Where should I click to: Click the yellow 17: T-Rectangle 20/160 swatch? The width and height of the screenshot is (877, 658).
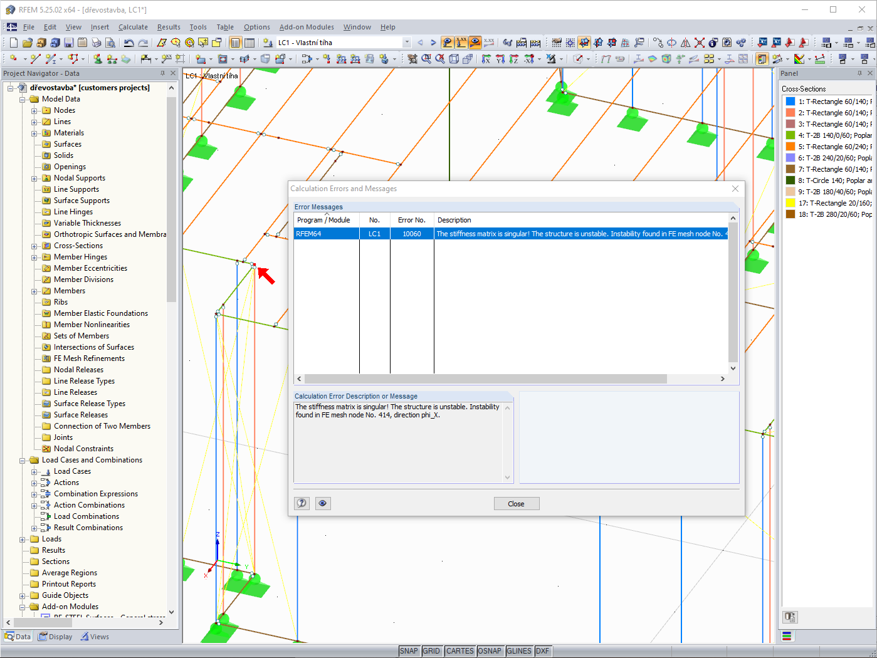(x=790, y=203)
